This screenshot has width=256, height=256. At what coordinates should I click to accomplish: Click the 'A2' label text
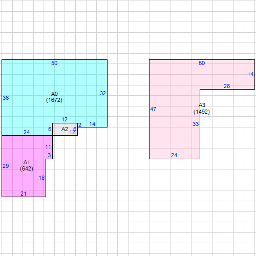coord(65,129)
